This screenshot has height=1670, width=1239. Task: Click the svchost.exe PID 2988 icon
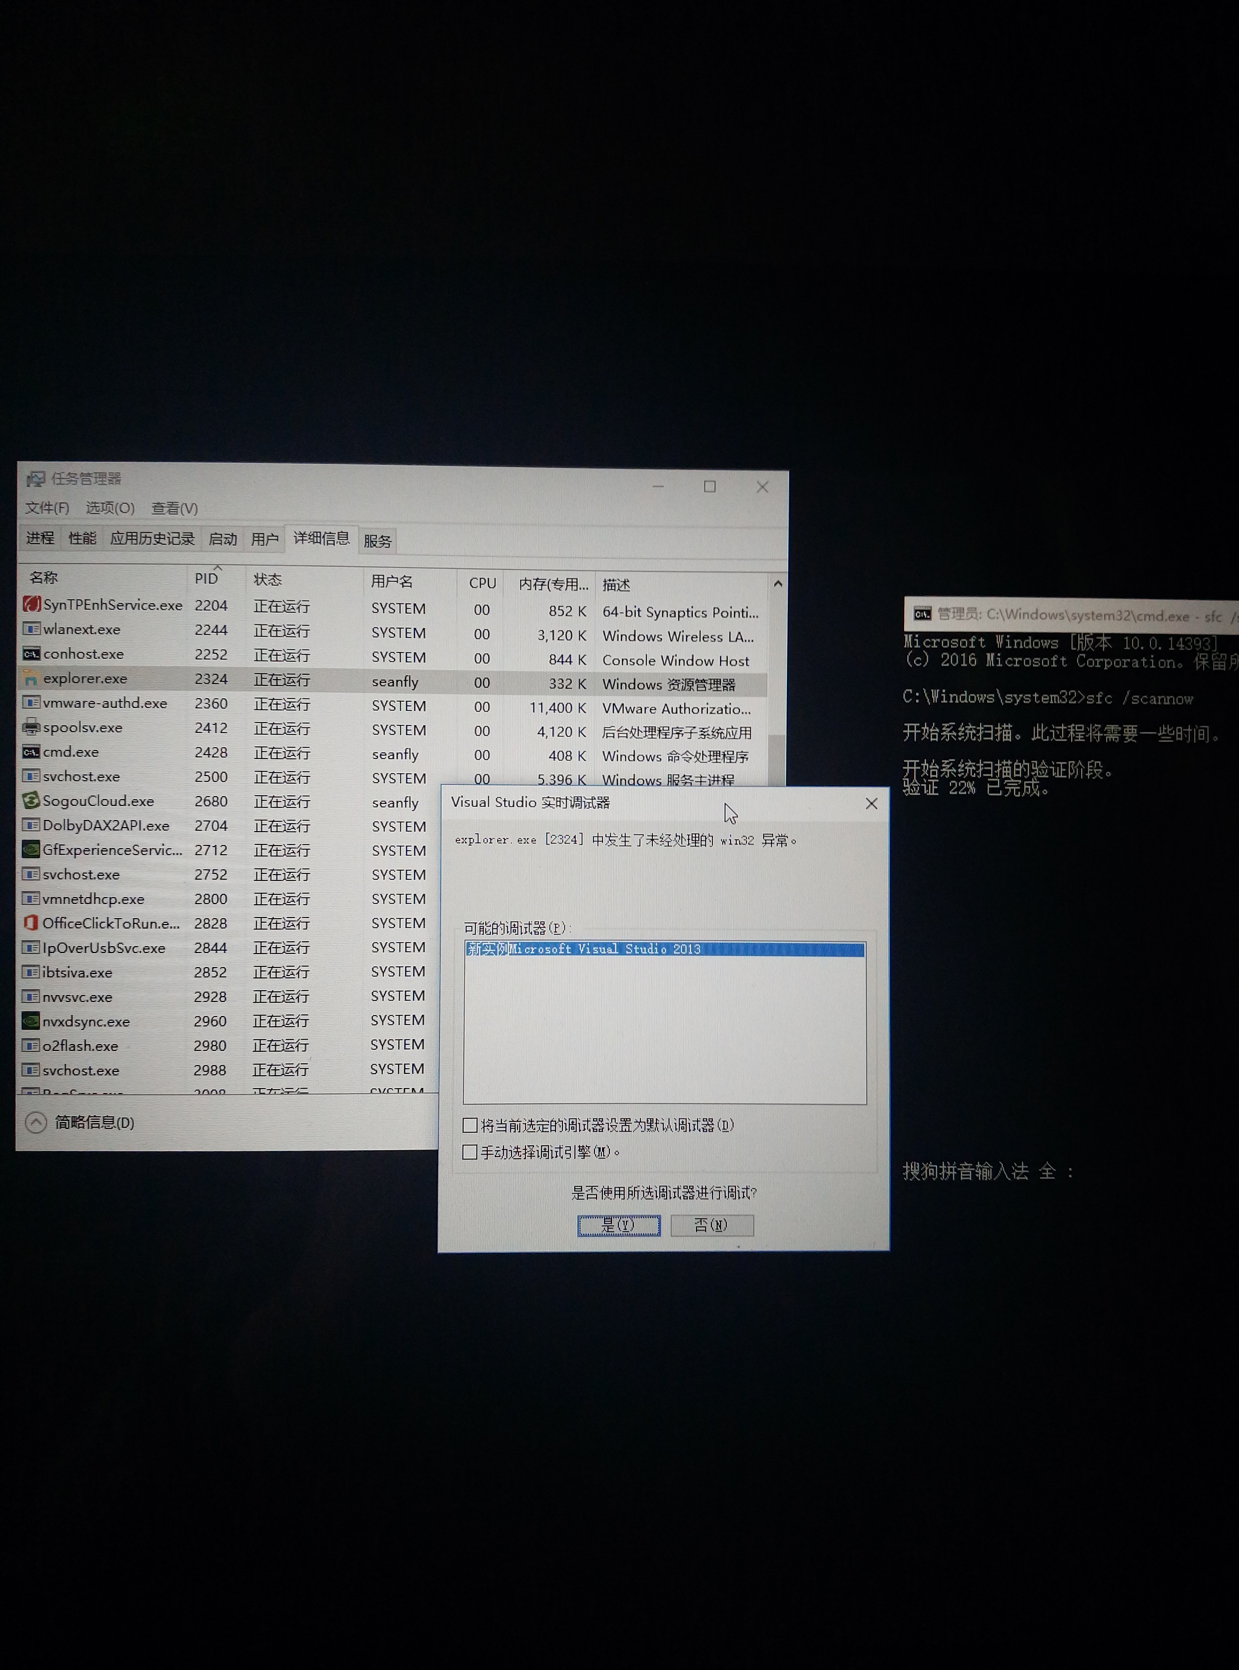pos(31,1070)
